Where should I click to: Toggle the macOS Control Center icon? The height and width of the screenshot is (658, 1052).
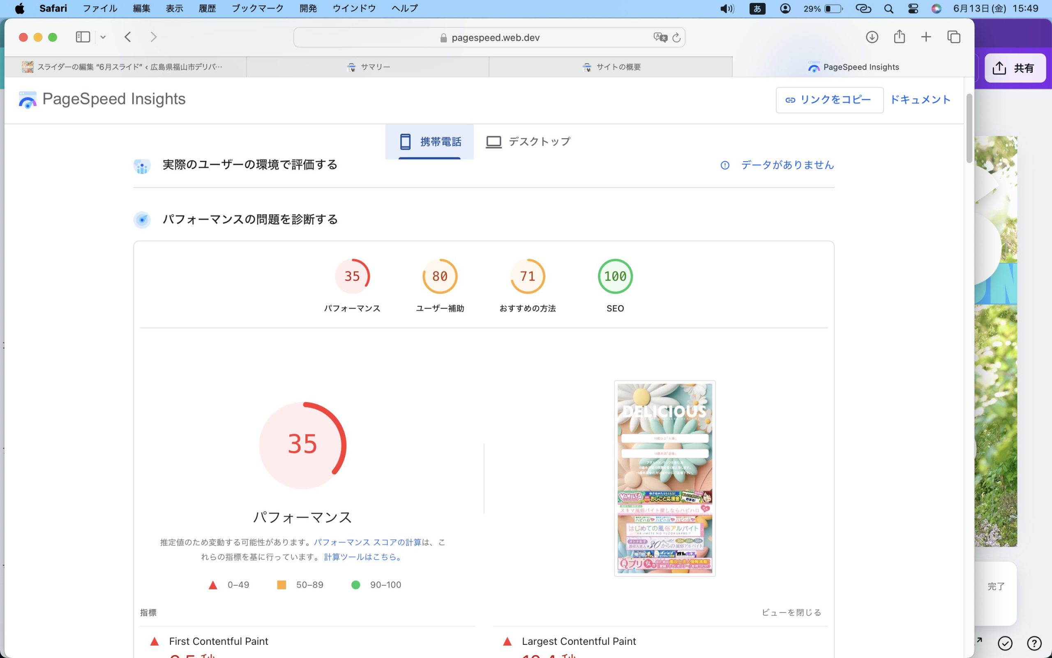913,8
